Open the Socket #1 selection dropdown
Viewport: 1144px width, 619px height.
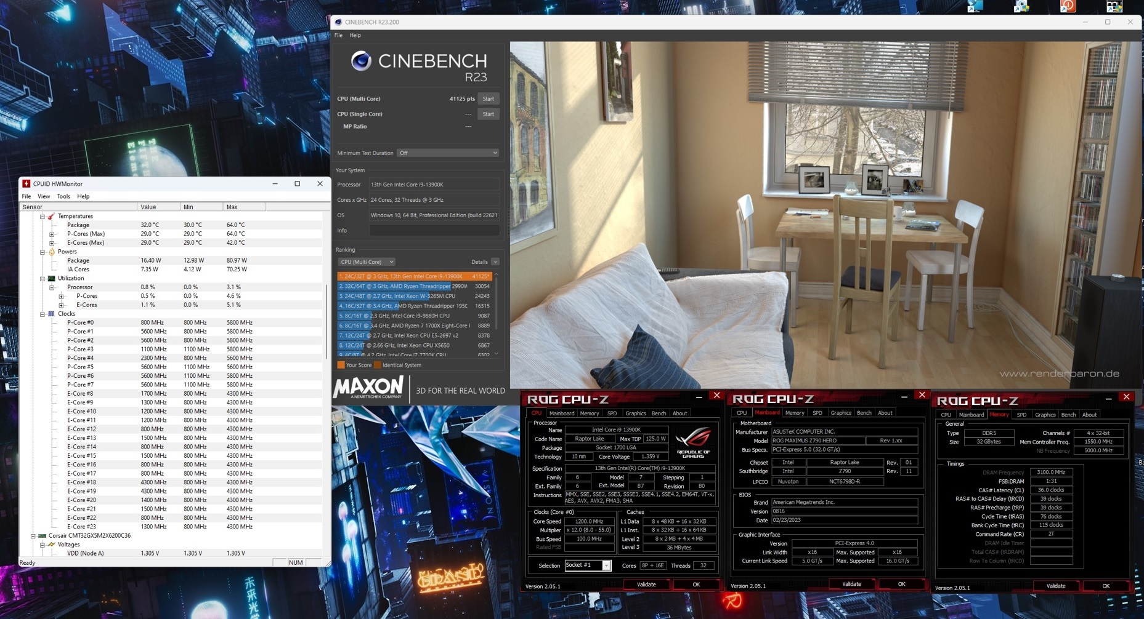tap(587, 565)
